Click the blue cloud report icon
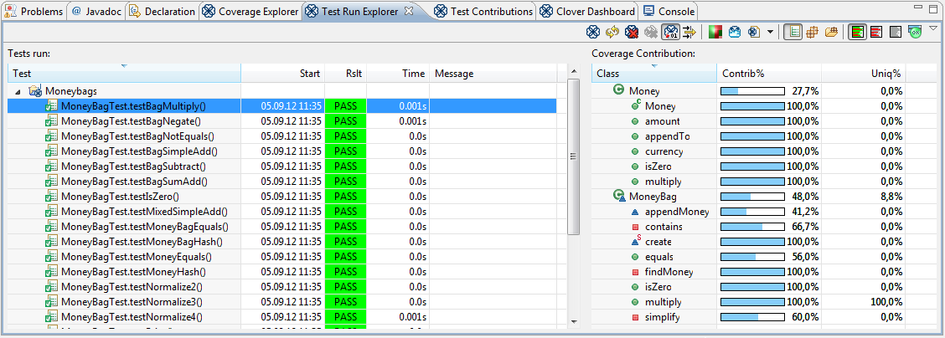 735,33
